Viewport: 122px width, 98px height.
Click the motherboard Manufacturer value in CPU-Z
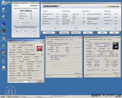click(x=67, y=44)
